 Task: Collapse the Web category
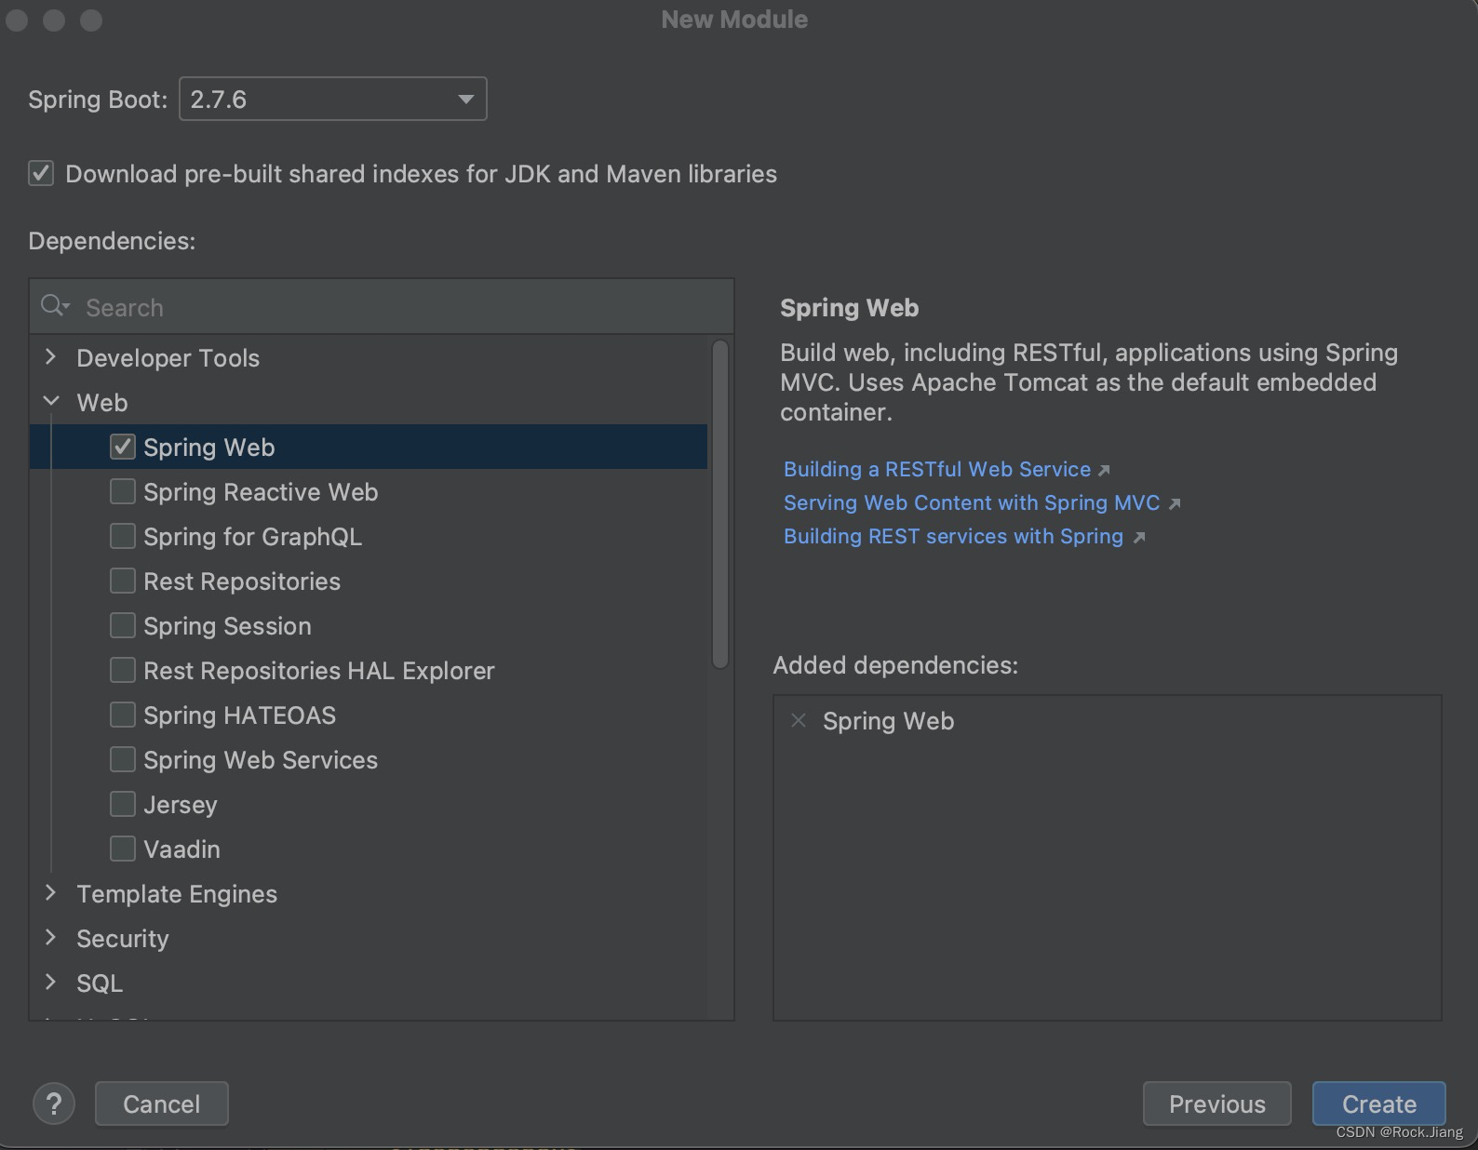[51, 402]
